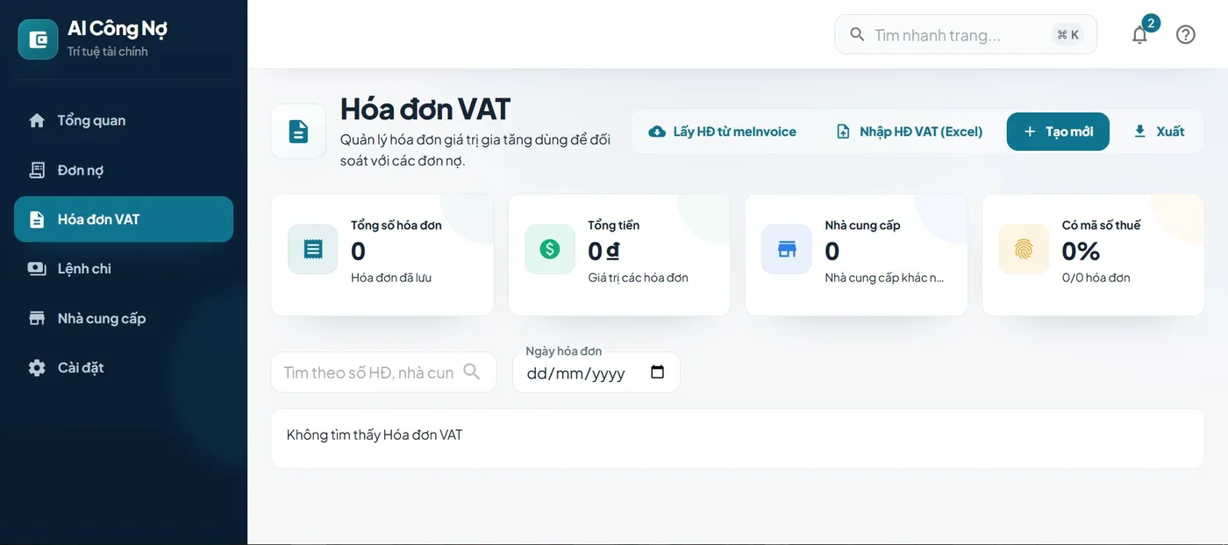Image resolution: width=1228 pixels, height=545 pixels.
Task: Click Giá trị các hóa đơn caption
Action: [638, 278]
